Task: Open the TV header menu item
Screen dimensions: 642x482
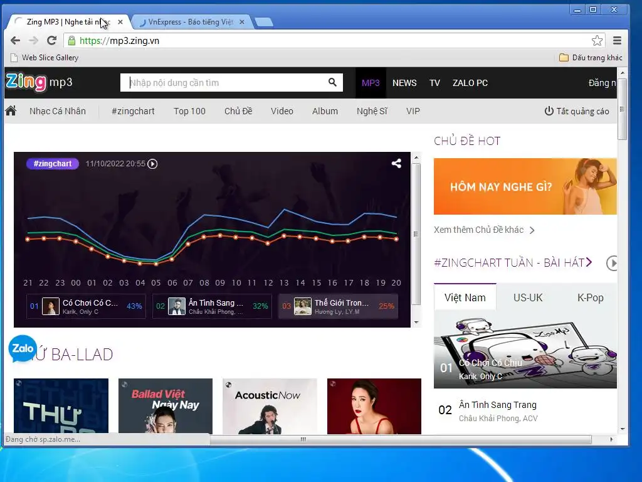Action: pyautogui.click(x=434, y=83)
